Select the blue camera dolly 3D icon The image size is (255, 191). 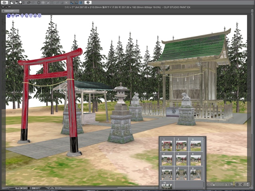tap(17, 16)
